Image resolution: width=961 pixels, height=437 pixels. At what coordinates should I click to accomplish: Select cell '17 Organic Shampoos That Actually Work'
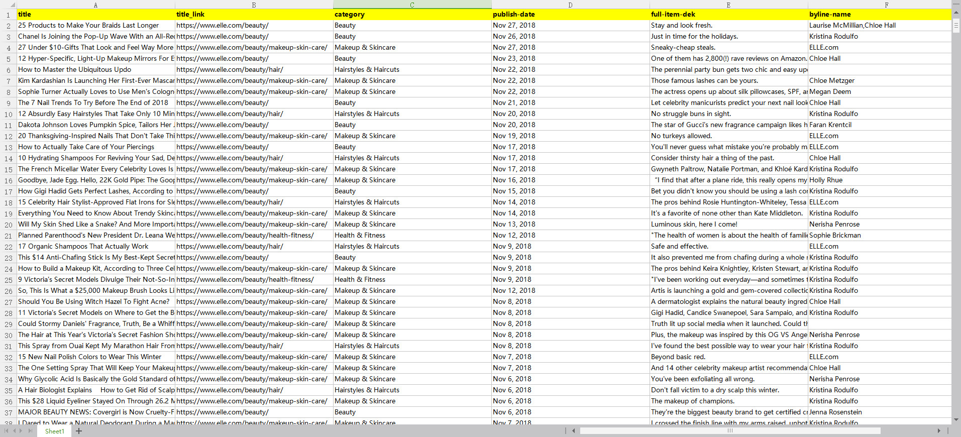pos(96,247)
